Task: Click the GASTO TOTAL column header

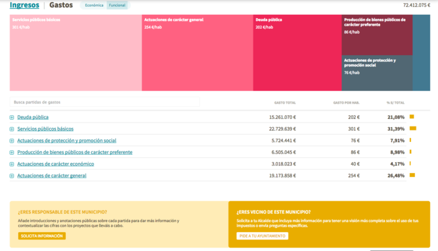Action: (x=285, y=103)
